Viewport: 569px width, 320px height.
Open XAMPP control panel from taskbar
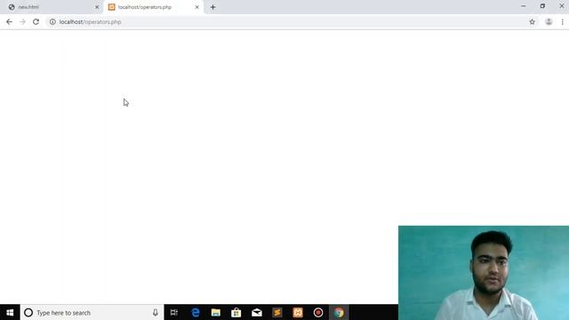tap(298, 312)
